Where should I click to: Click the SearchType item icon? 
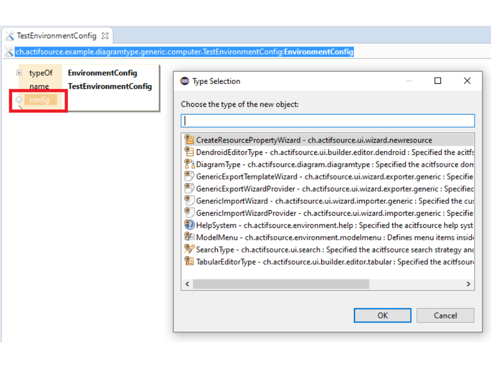(x=189, y=249)
